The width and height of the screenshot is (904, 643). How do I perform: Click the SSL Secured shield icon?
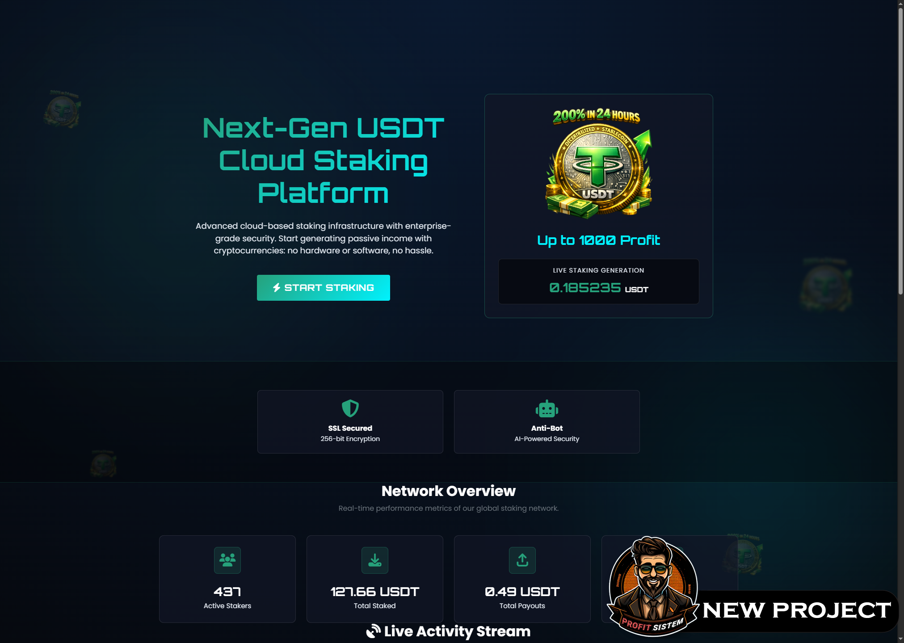[350, 408]
